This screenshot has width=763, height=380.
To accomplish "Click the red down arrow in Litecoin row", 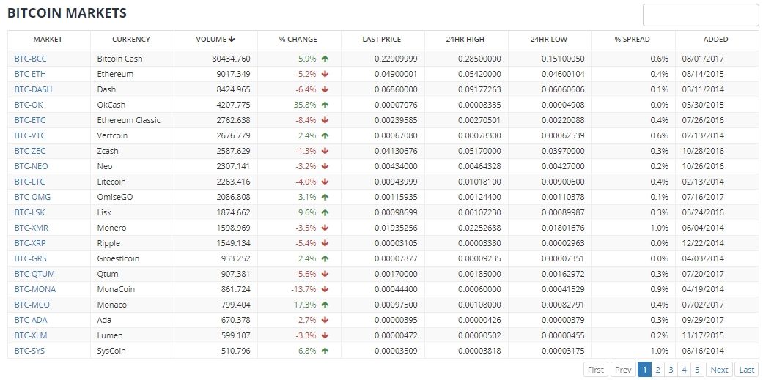I will 325,182.
